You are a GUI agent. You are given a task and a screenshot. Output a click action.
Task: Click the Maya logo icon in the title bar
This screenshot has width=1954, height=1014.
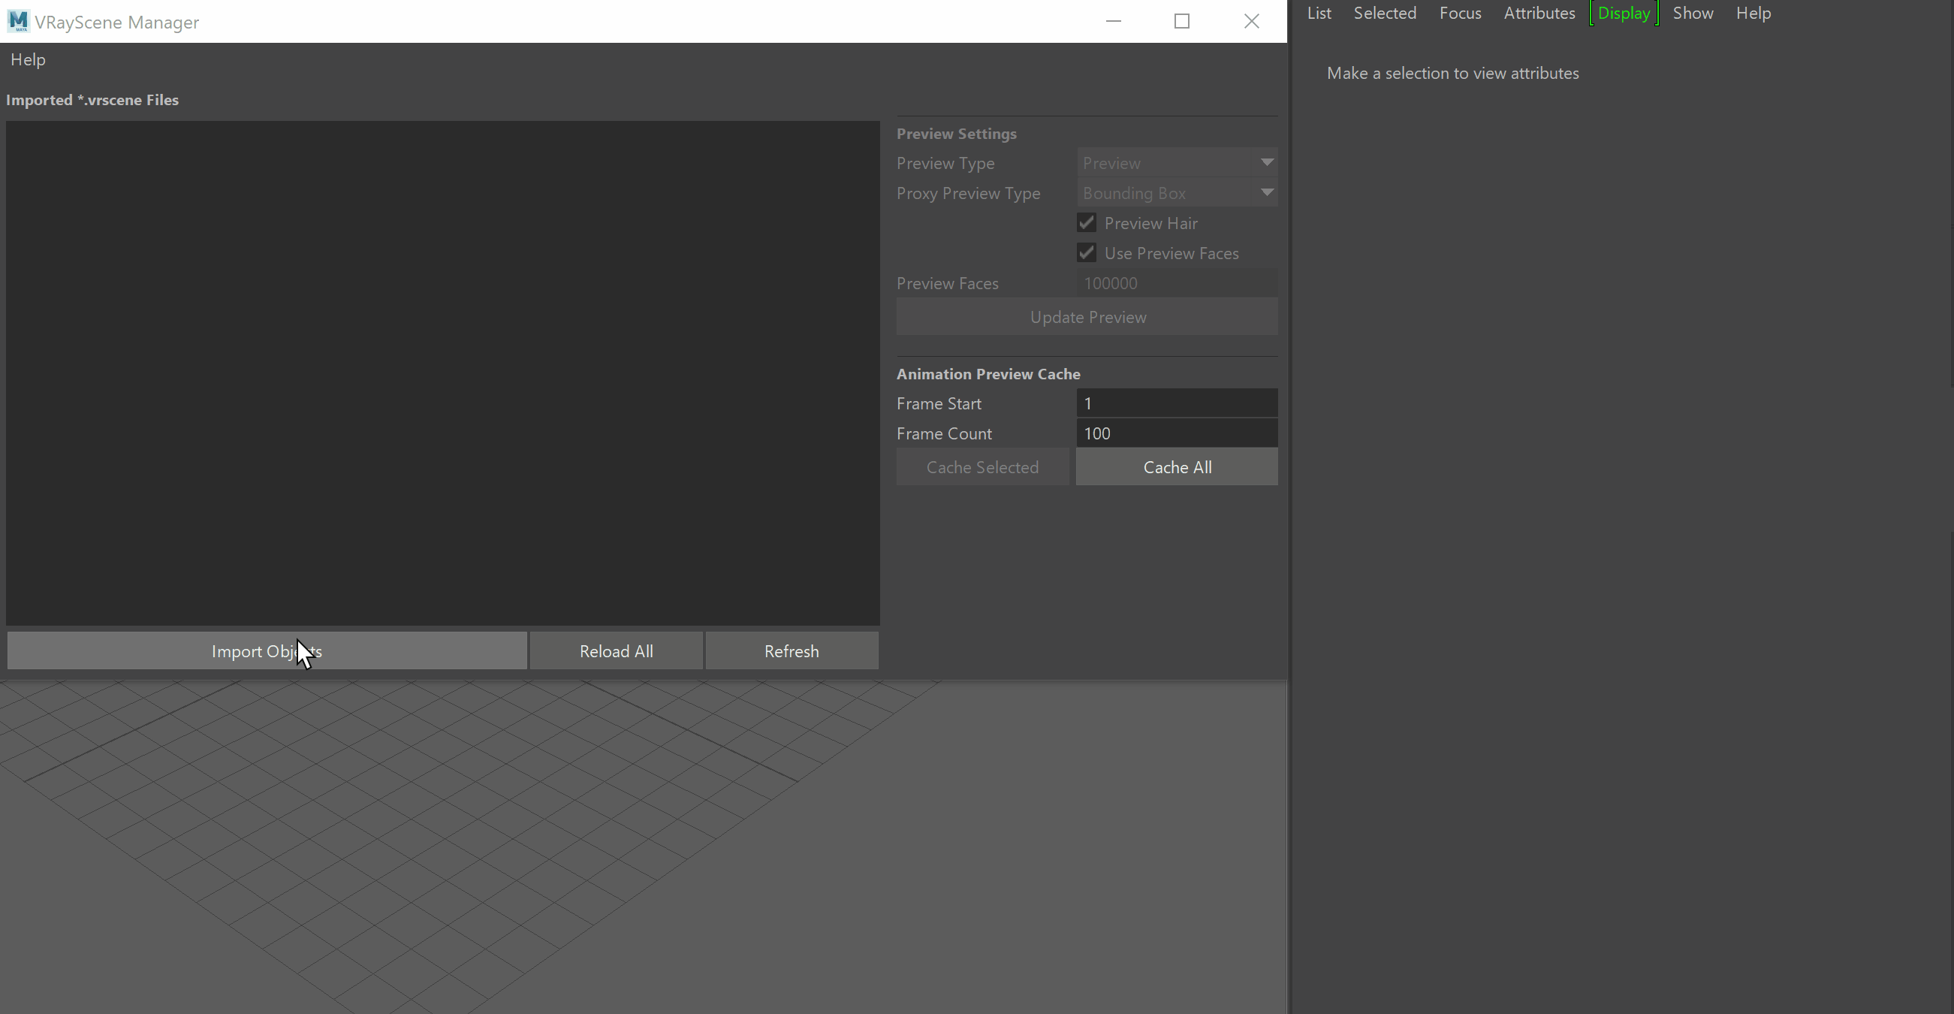click(x=18, y=21)
